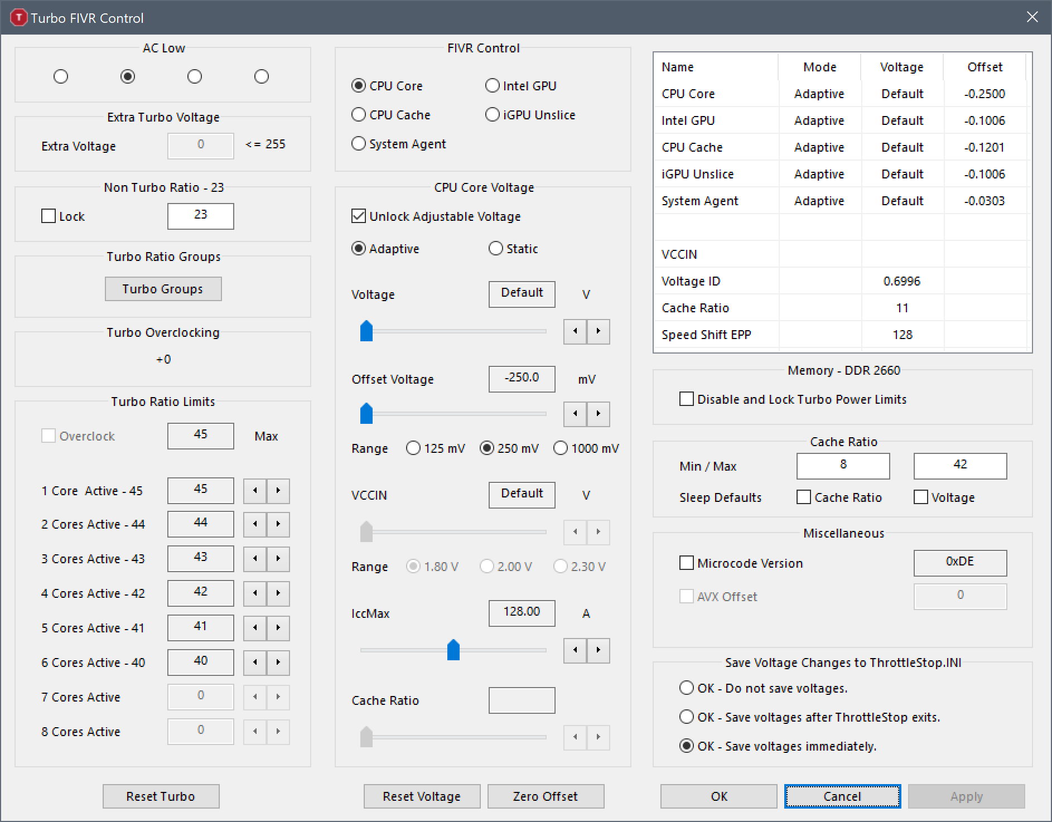Click the Zero Offset button
The image size is (1052, 822).
click(x=546, y=796)
